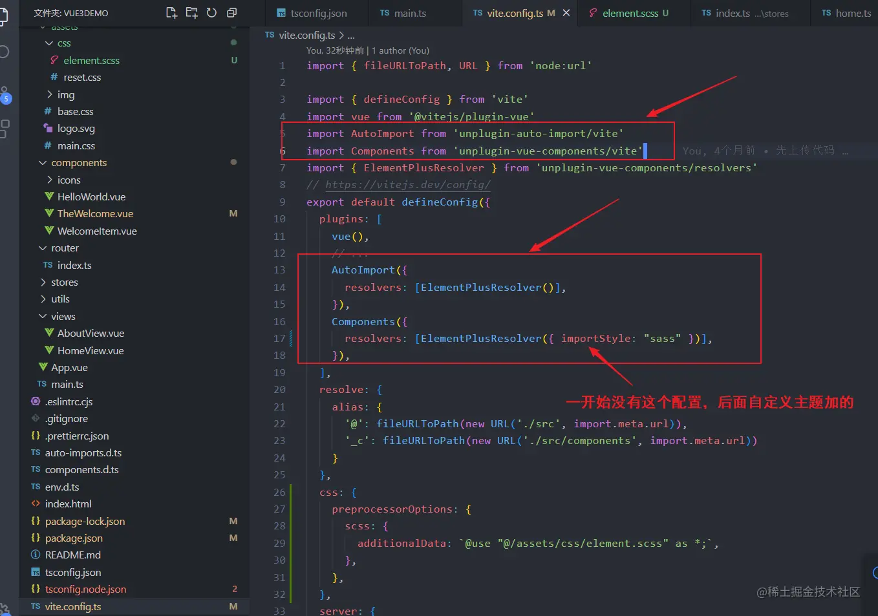
Task: Click the breadcrumb ellipsis after vite.config.ts
Action: pyautogui.click(x=351, y=36)
